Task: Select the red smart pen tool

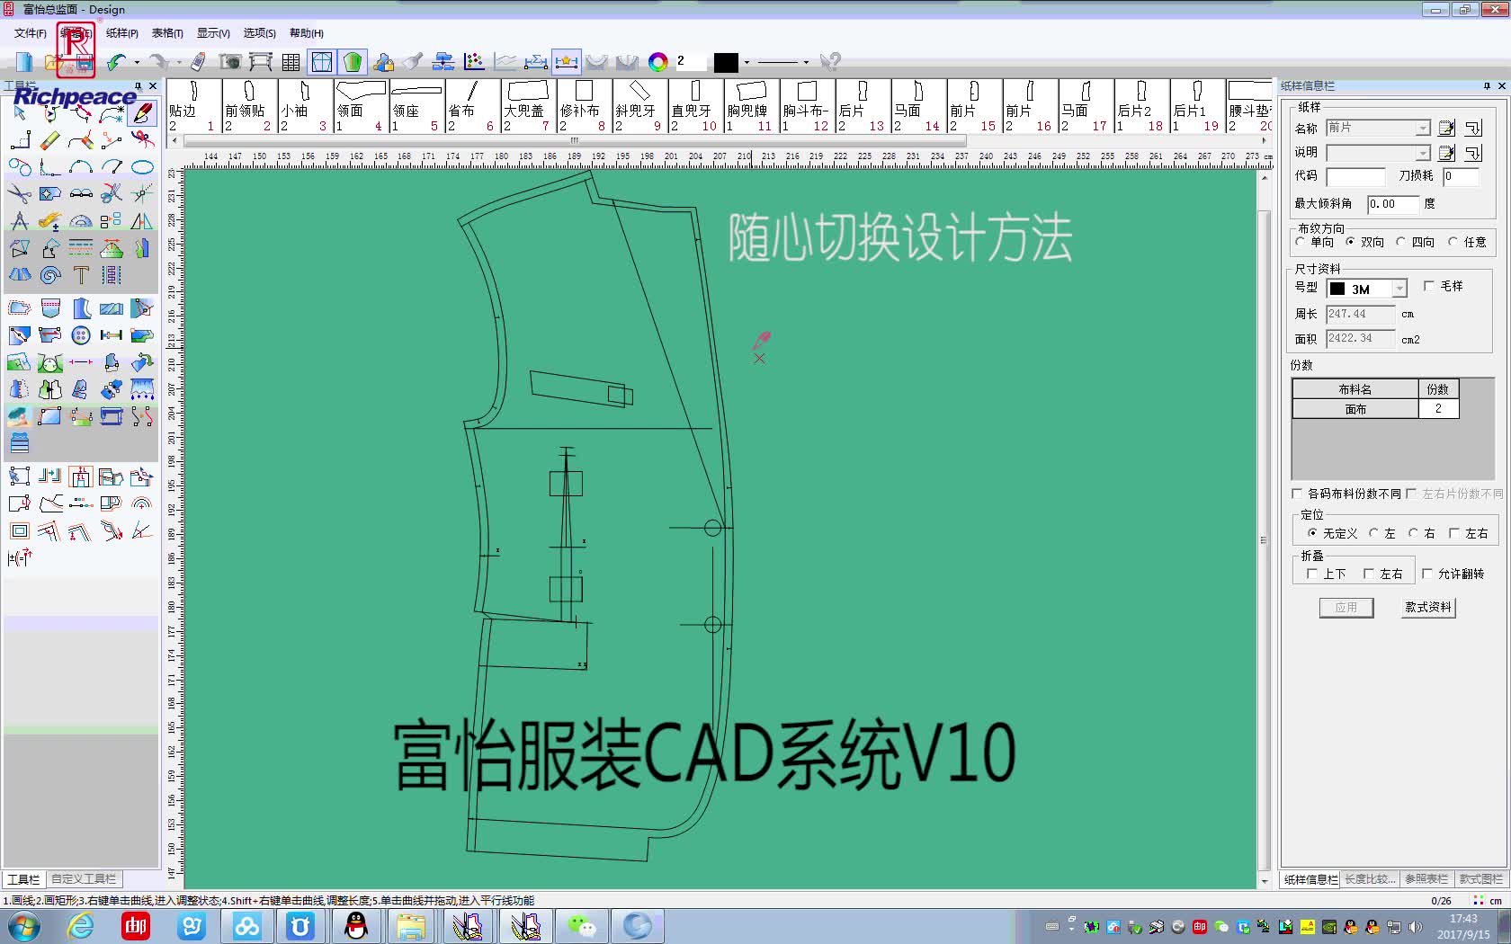Action: point(142,113)
